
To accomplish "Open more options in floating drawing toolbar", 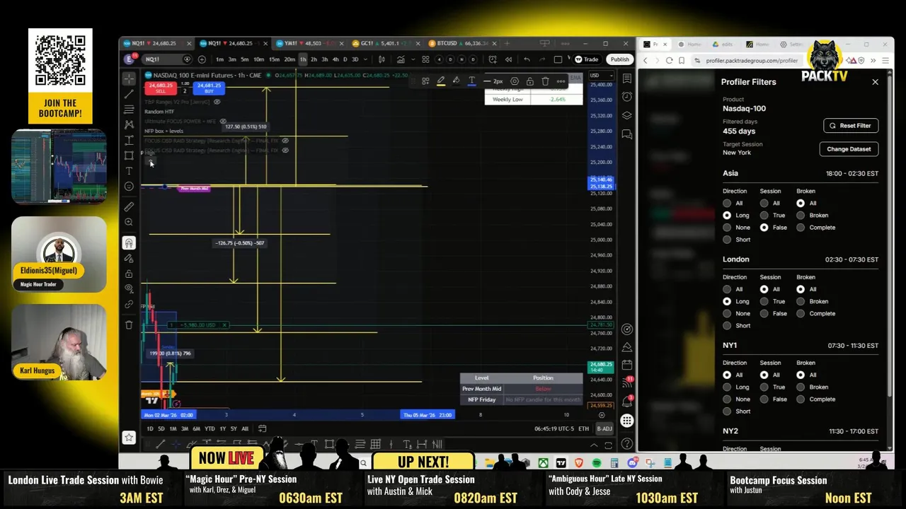I will coord(561,81).
